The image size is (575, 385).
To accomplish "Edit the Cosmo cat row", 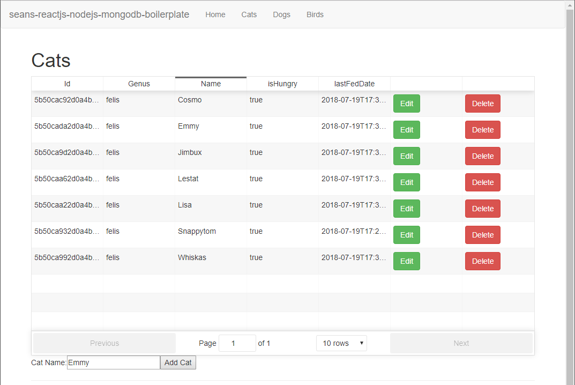I will 407,103.
